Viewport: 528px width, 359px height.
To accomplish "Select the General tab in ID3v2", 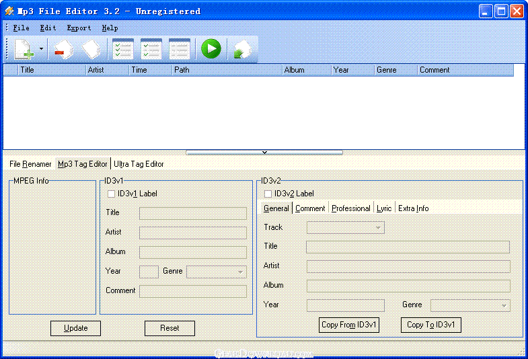I will point(276,208).
